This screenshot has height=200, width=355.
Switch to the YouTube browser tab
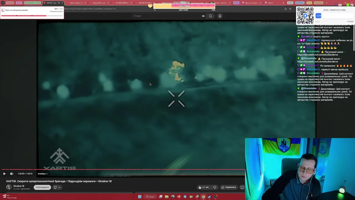[10, 3]
